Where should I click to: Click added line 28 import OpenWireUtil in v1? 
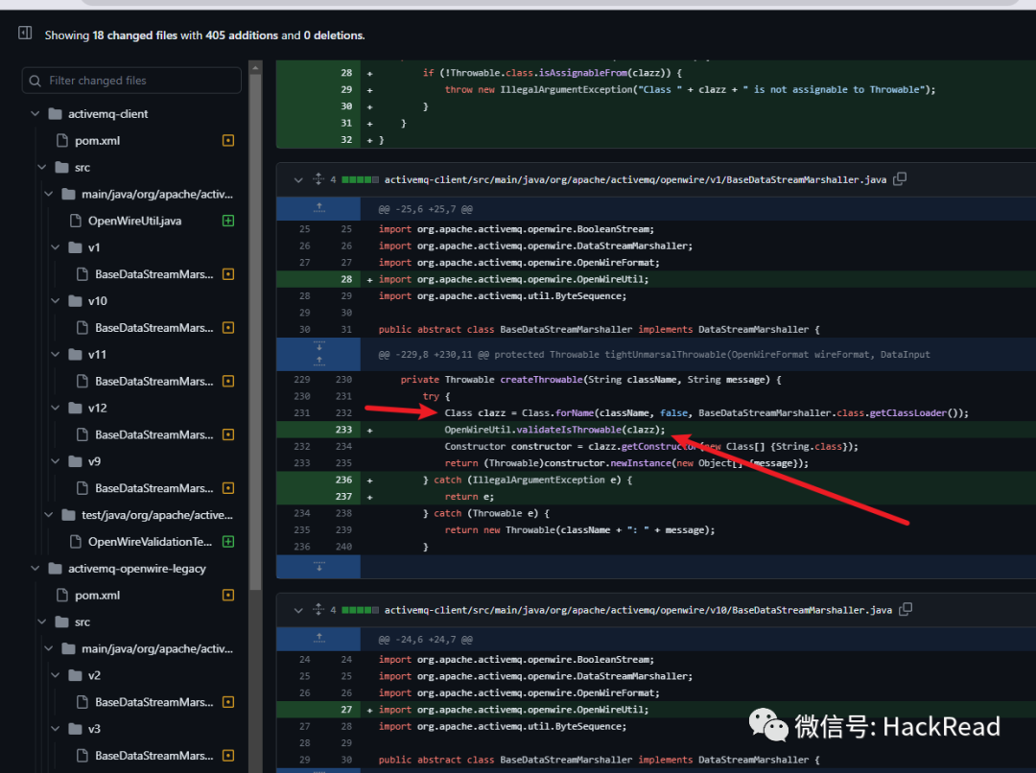(x=513, y=279)
